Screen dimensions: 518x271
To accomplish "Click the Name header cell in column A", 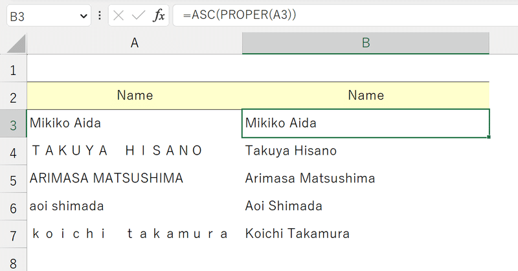I will [135, 96].
